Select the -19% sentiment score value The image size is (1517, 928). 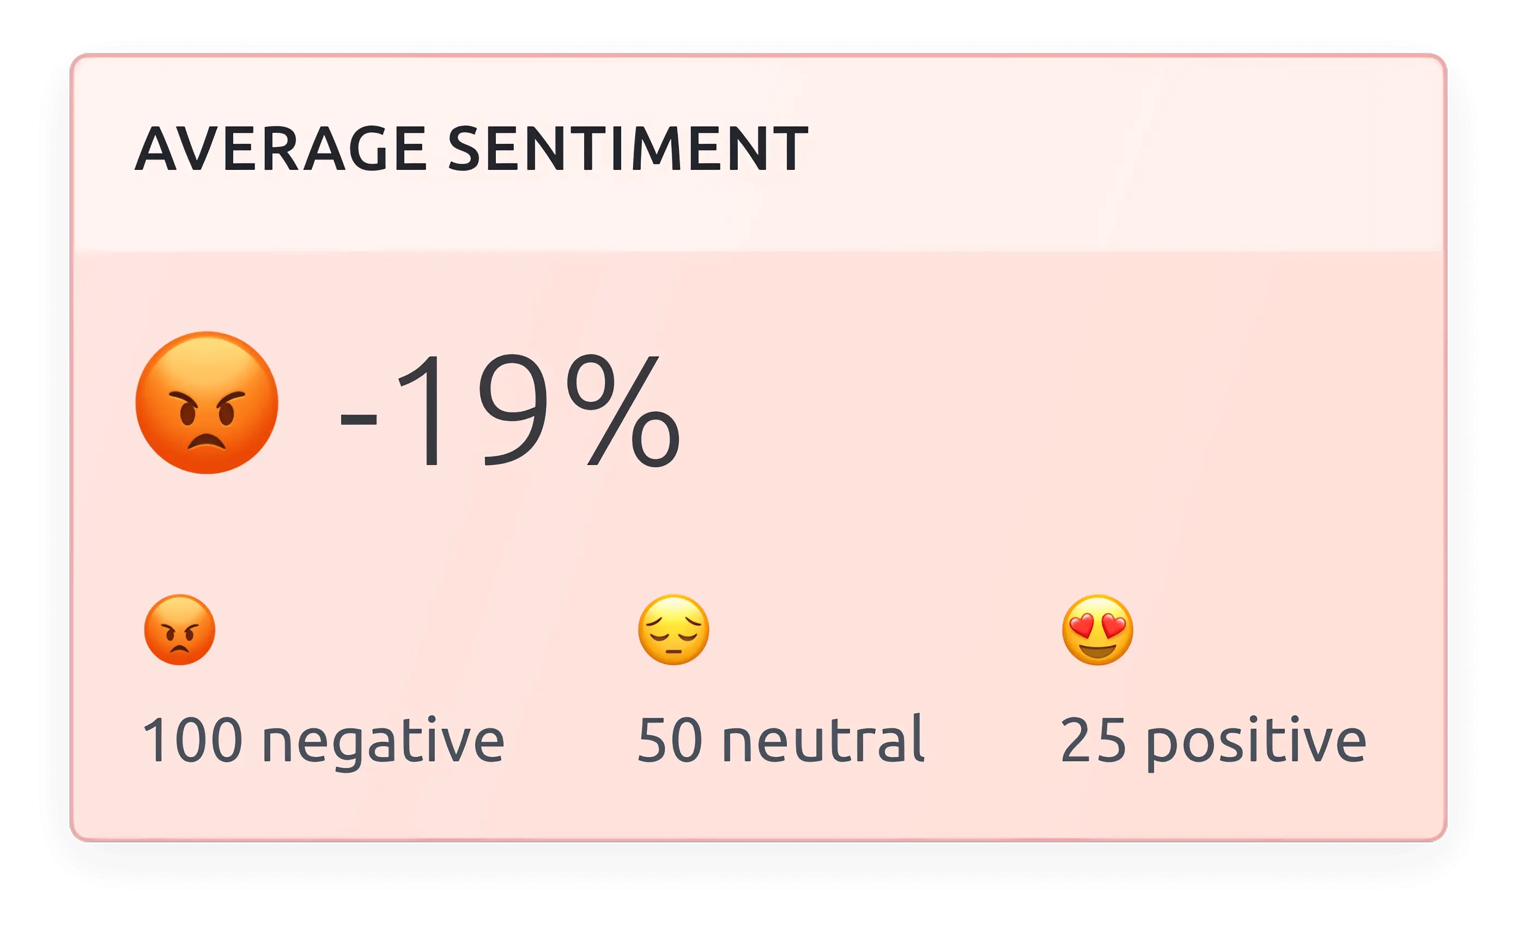pos(510,411)
